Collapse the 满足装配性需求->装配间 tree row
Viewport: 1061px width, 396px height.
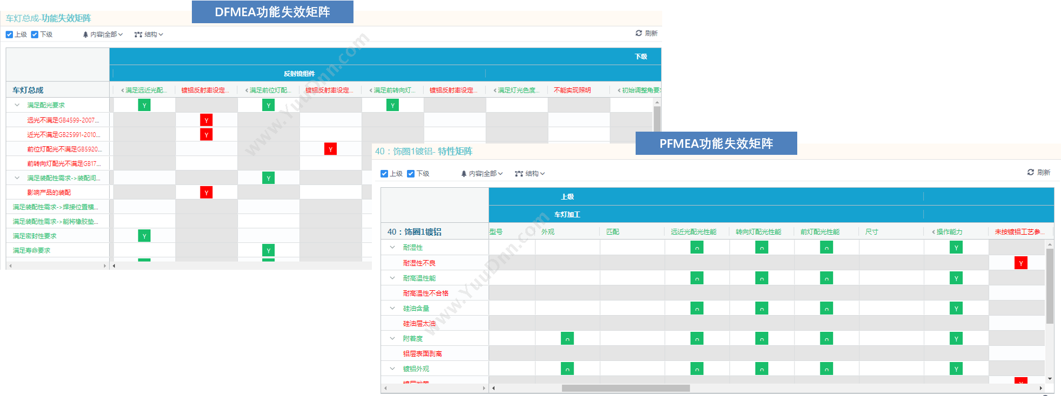coord(17,177)
